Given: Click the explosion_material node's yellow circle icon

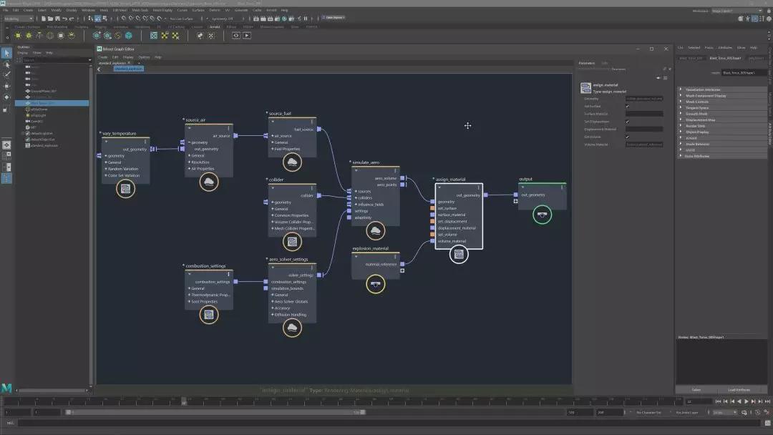Looking at the screenshot, I should point(375,284).
